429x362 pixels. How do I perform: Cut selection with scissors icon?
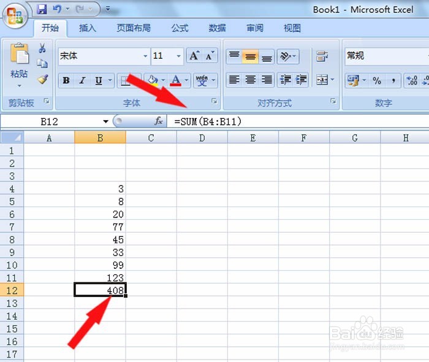pos(42,48)
